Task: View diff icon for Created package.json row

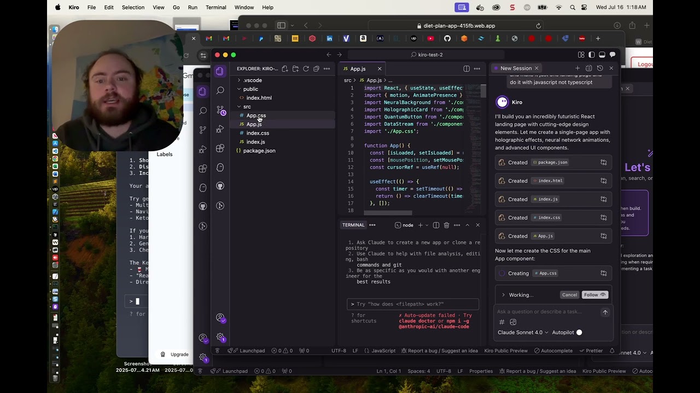Action: [604, 162]
